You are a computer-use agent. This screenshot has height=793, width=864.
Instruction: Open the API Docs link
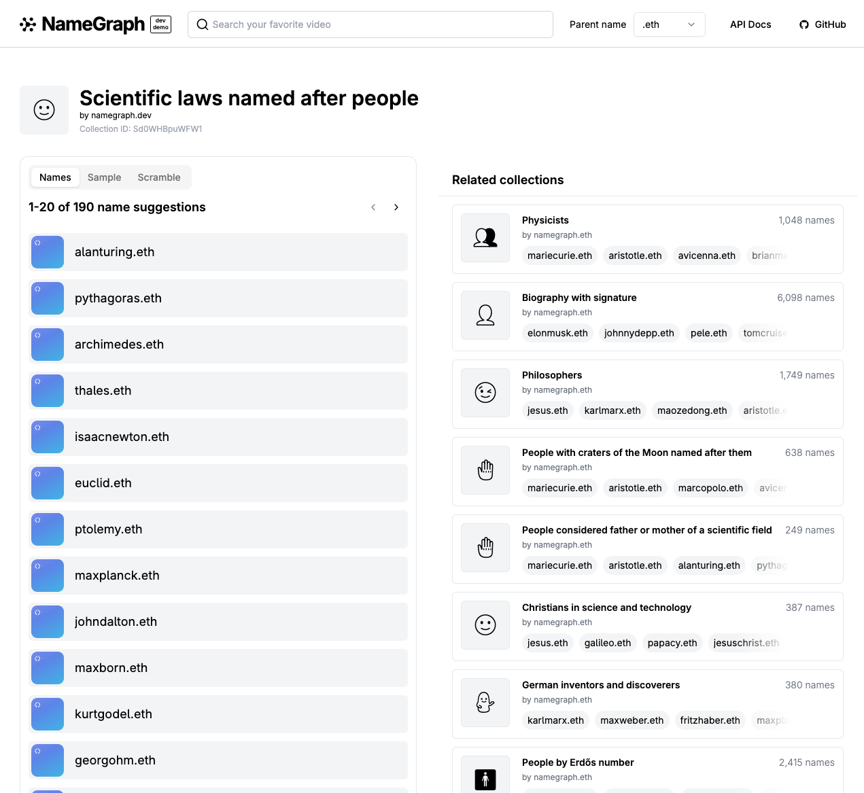[750, 24]
